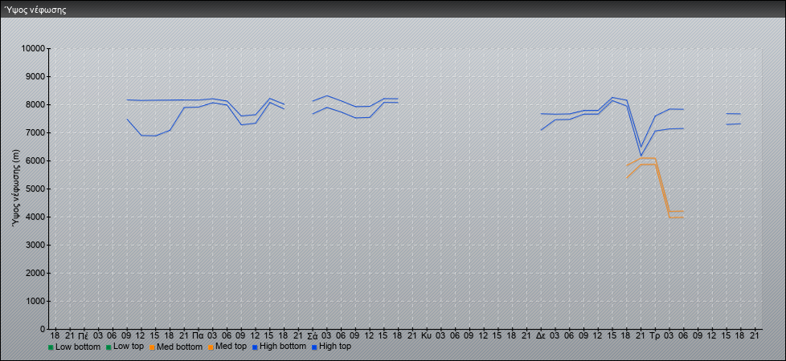Screen dimensions: 786x361
Task: Click the 10000 value on y-axis
Action: [33, 49]
